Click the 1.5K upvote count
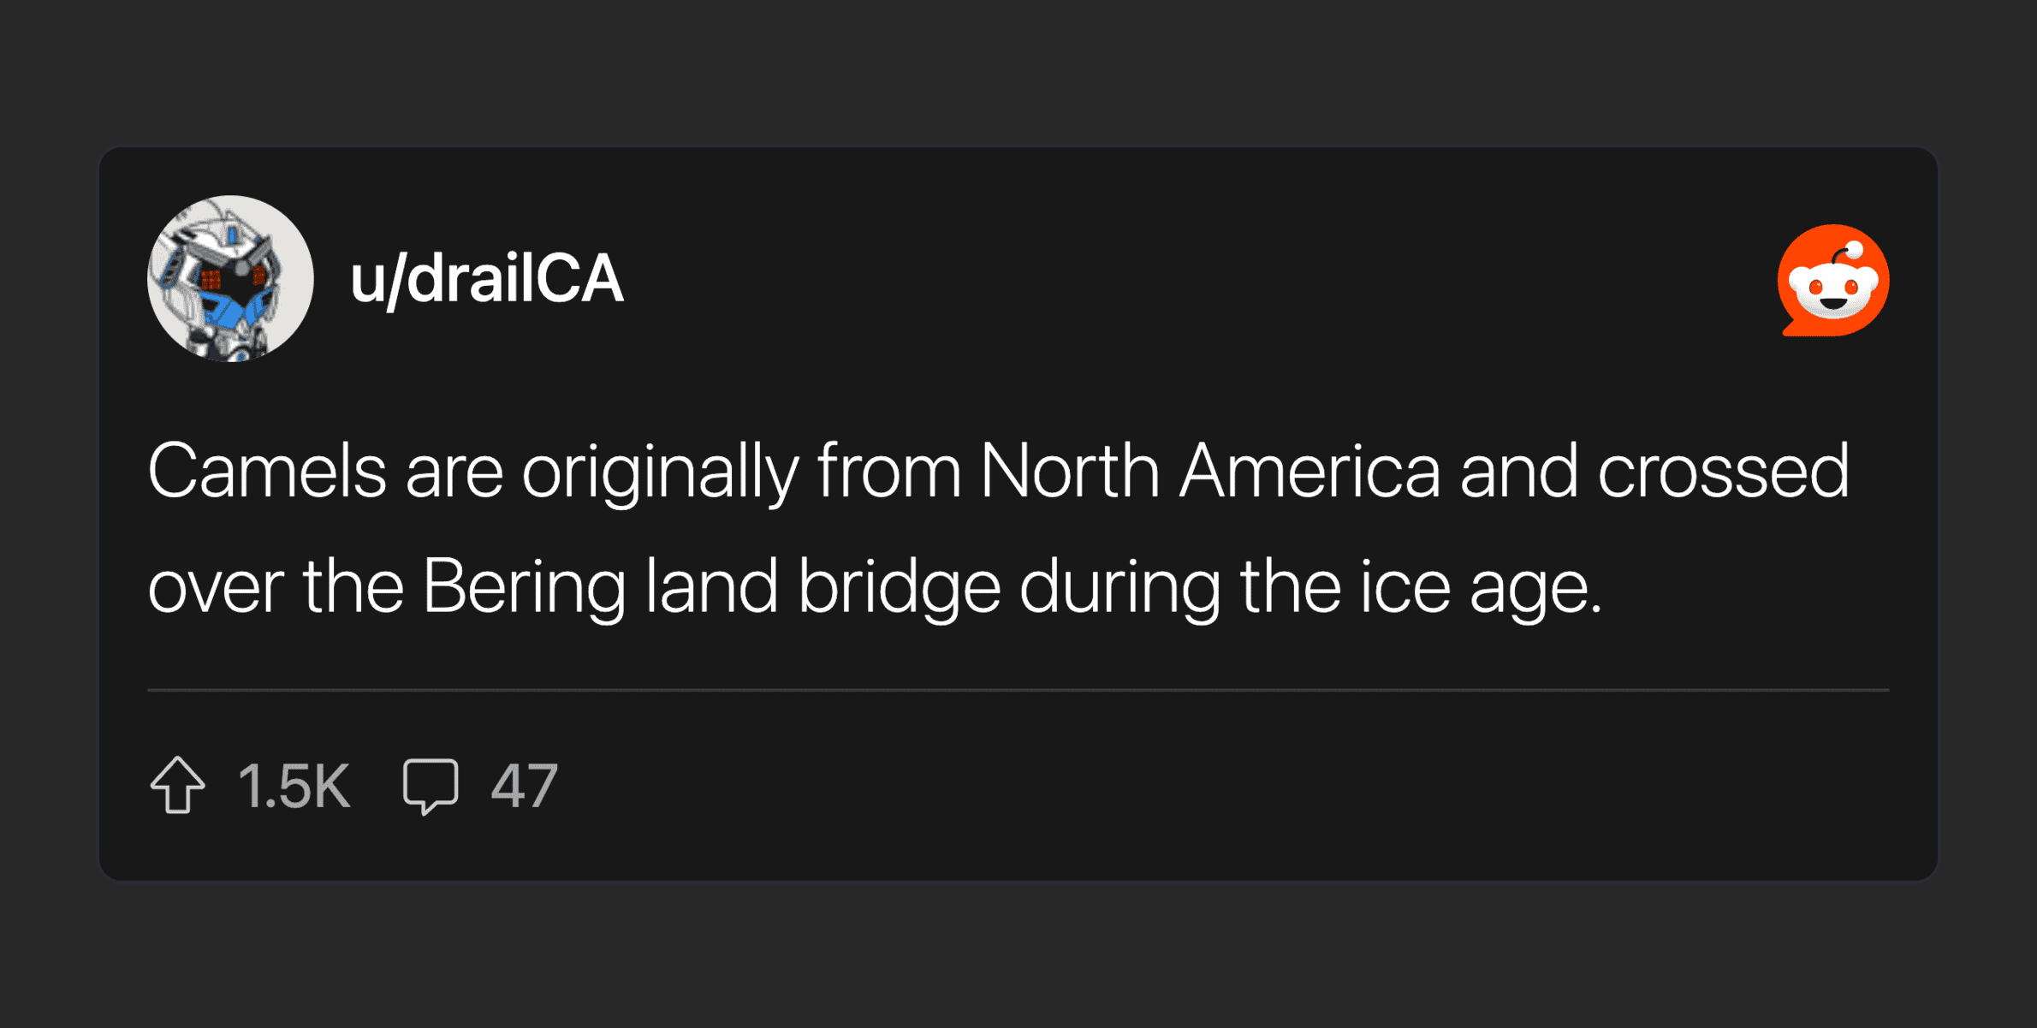The width and height of the screenshot is (2037, 1028). pyautogui.click(x=294, y=786)
